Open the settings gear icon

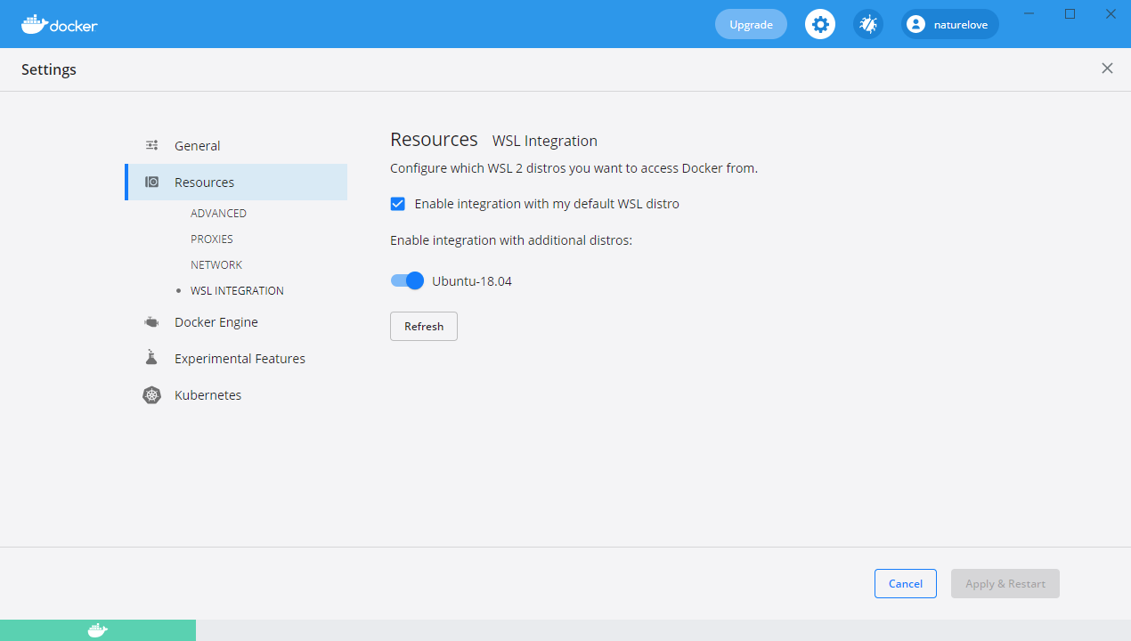(820, 24)
